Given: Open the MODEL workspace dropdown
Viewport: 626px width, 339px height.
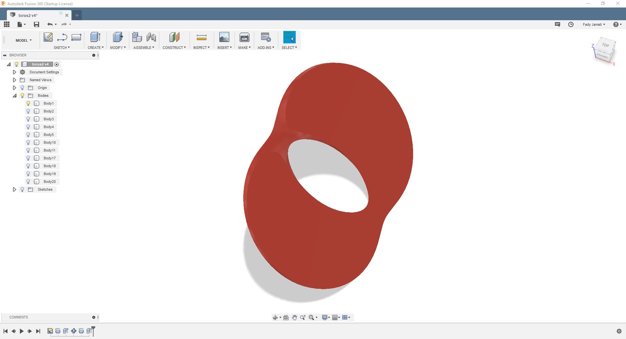Looking at the screenshot, I should coord(23,40).
